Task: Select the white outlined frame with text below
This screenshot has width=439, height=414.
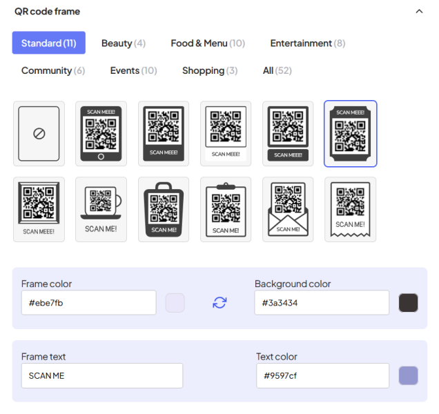Action: coord(226,134)
